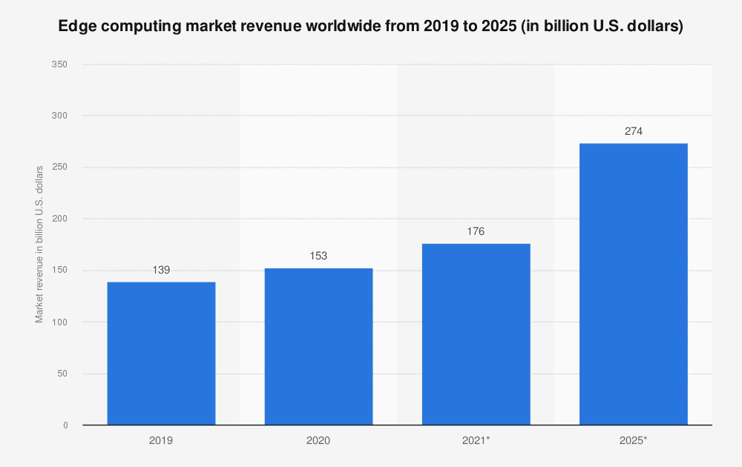Image resolution: width=742 pixels, height=467 pixels.
Task: Click the value label 274
Action: (x=633, y=130)
